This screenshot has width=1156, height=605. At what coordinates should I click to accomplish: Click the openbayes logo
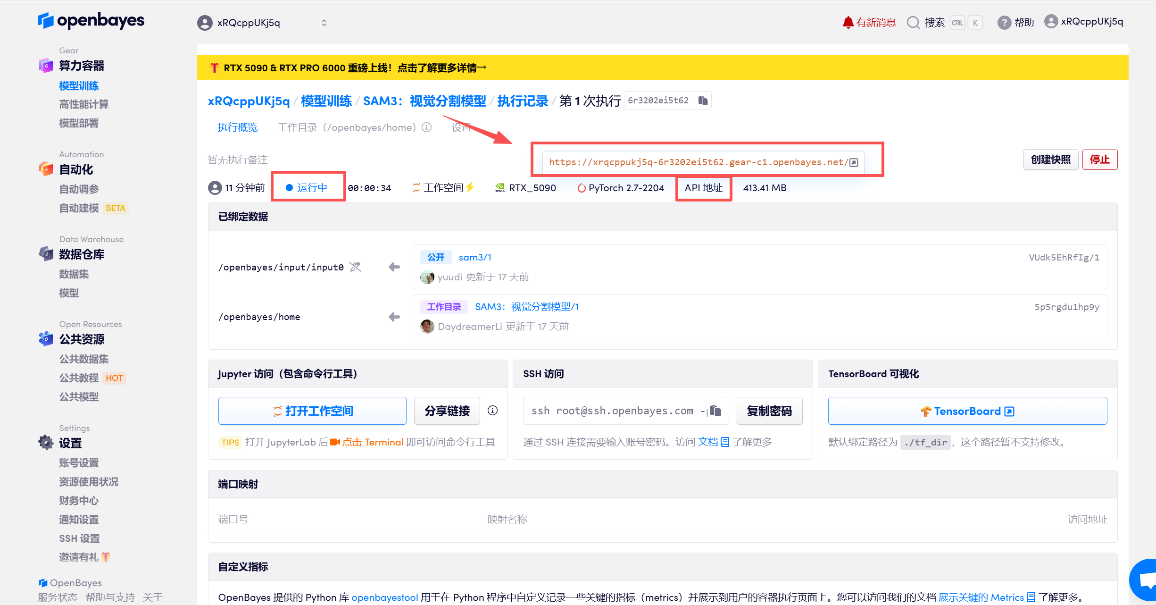pos(91,21)
